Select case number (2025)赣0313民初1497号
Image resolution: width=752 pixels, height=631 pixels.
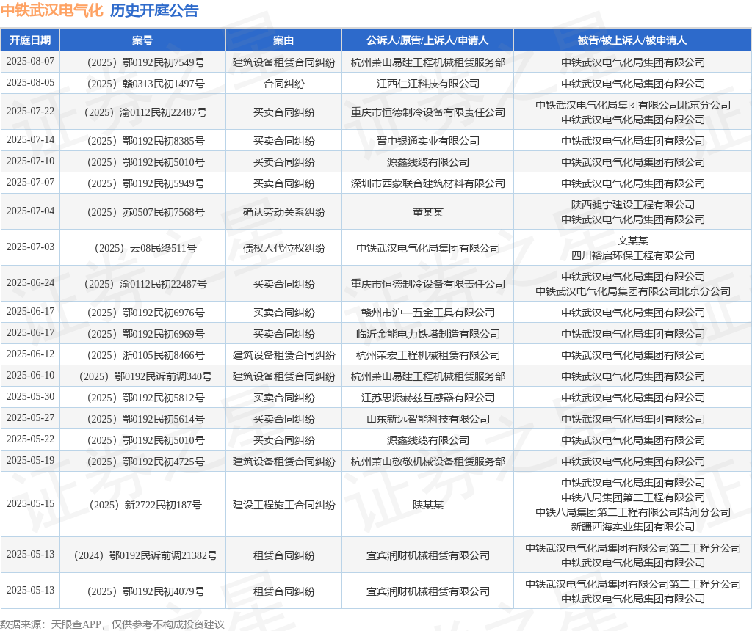tap(146, 84)
